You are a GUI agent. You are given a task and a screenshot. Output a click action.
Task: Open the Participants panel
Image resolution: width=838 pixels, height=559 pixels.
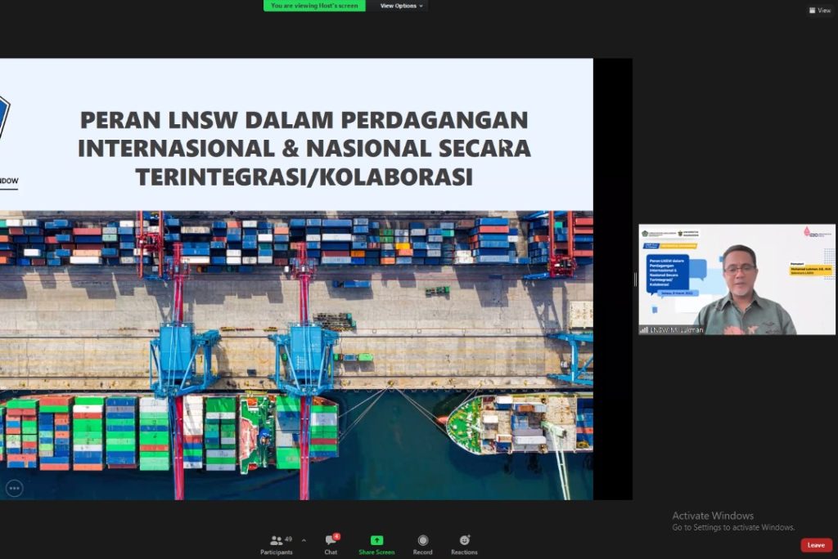[x=276, y=539]
